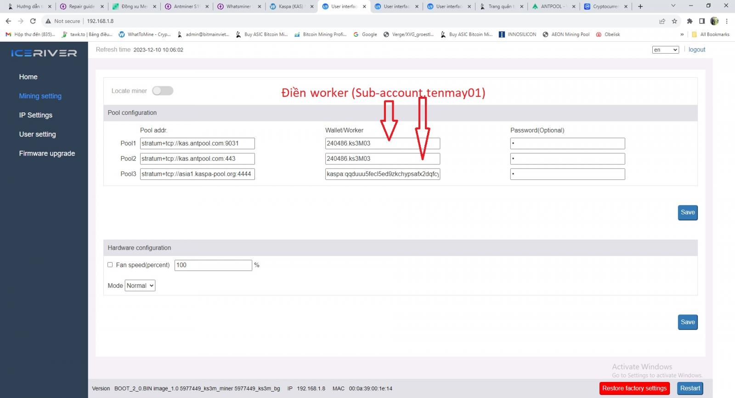Click the fan speed percent input

point(213,265)
